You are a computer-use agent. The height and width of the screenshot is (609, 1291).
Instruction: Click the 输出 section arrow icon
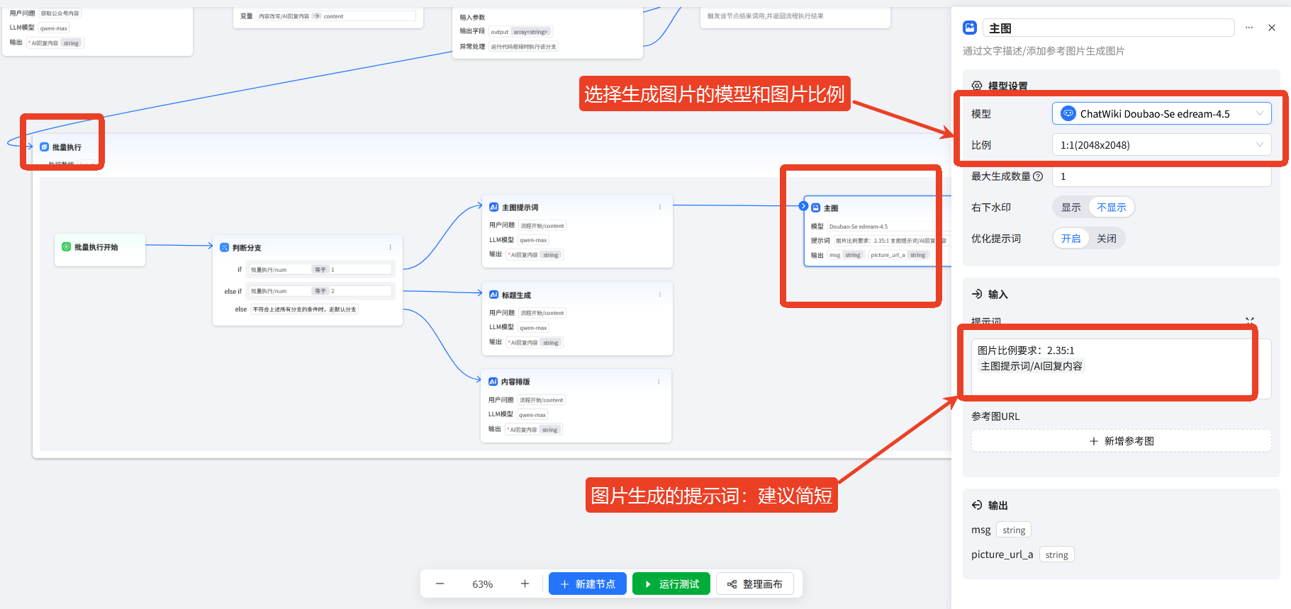(977, 505)
